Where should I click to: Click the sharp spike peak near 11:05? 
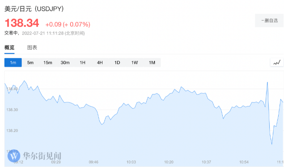coord(267,82)
